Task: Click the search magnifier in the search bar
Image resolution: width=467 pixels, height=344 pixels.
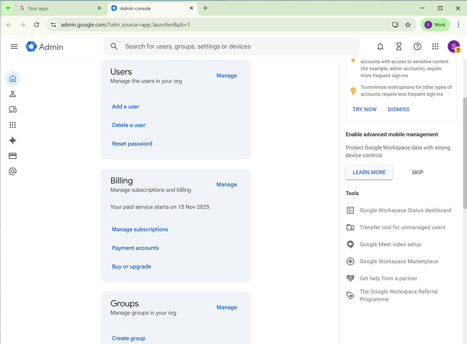Action: (114, 46)
